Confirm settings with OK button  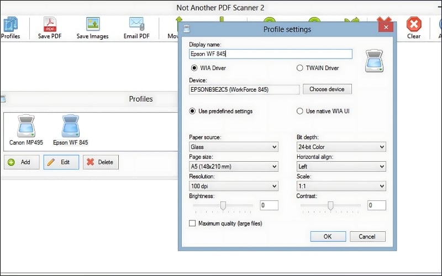pos(328,237)
